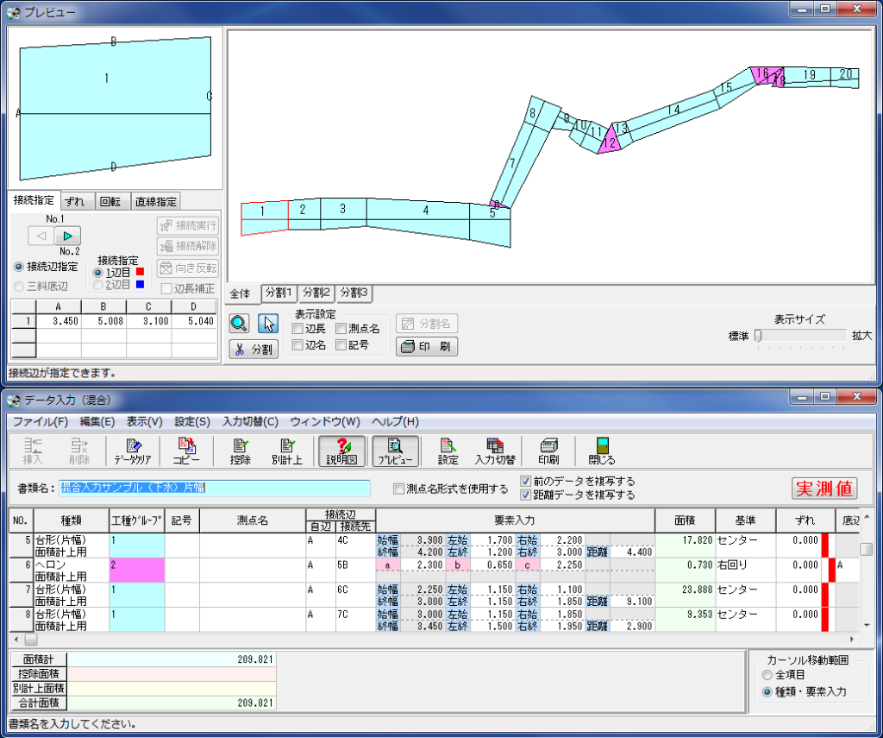Click the 分割 scissors button
The width and height of the screenshot is (883, 738).
(254, 350)
